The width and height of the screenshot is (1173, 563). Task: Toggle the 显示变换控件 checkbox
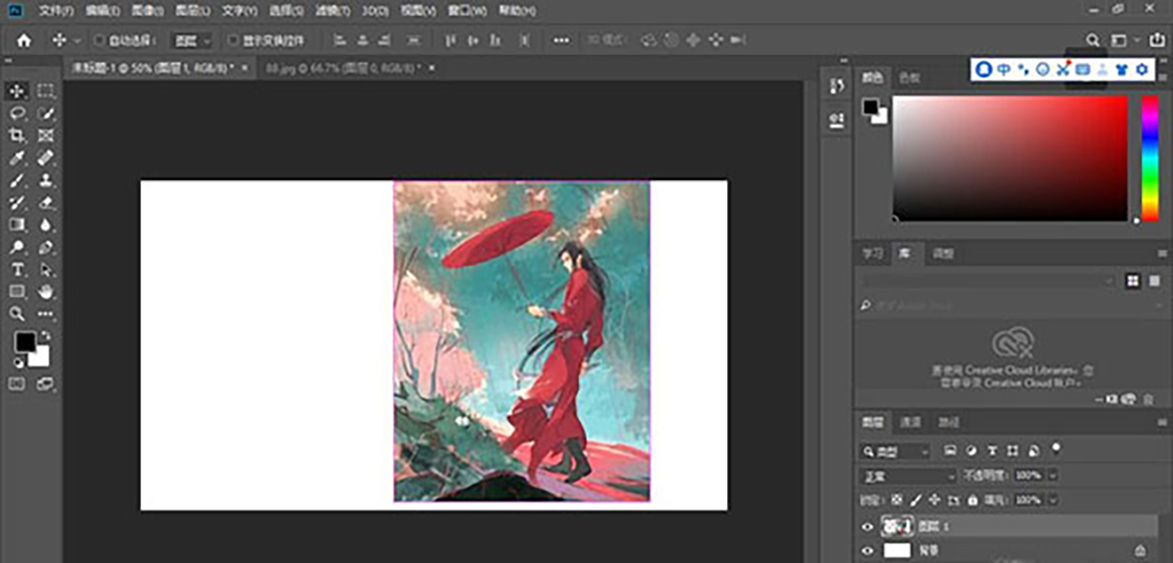coord(233,41)
